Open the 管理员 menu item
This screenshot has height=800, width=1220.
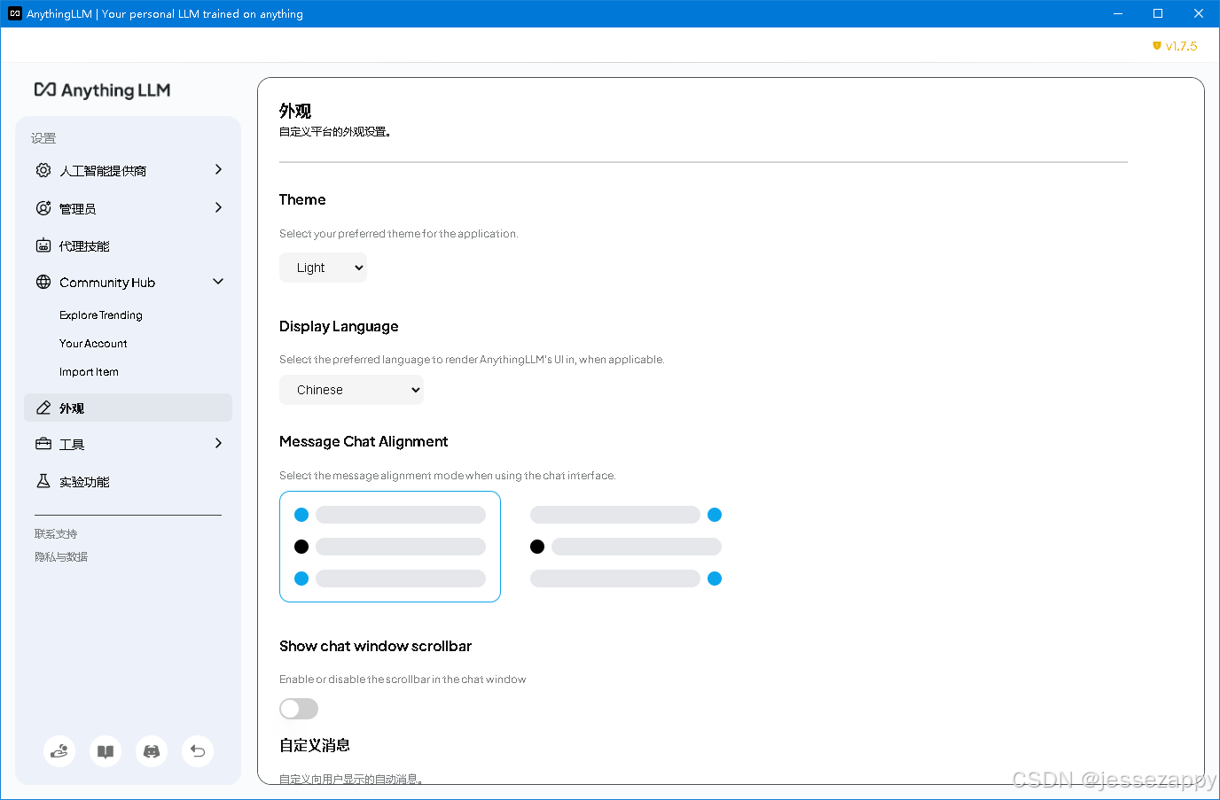[129, 208]
